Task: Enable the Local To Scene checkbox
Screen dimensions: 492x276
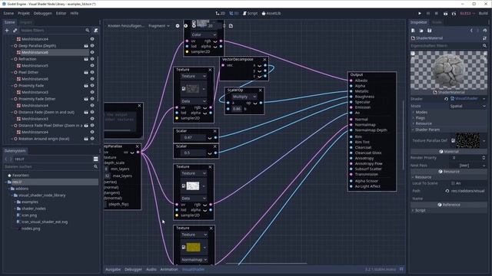Action: tap(453, 183)
